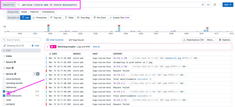
Task: Open the 16:11:43.275 Total advertisements log
Action: (x=138, y=79)
